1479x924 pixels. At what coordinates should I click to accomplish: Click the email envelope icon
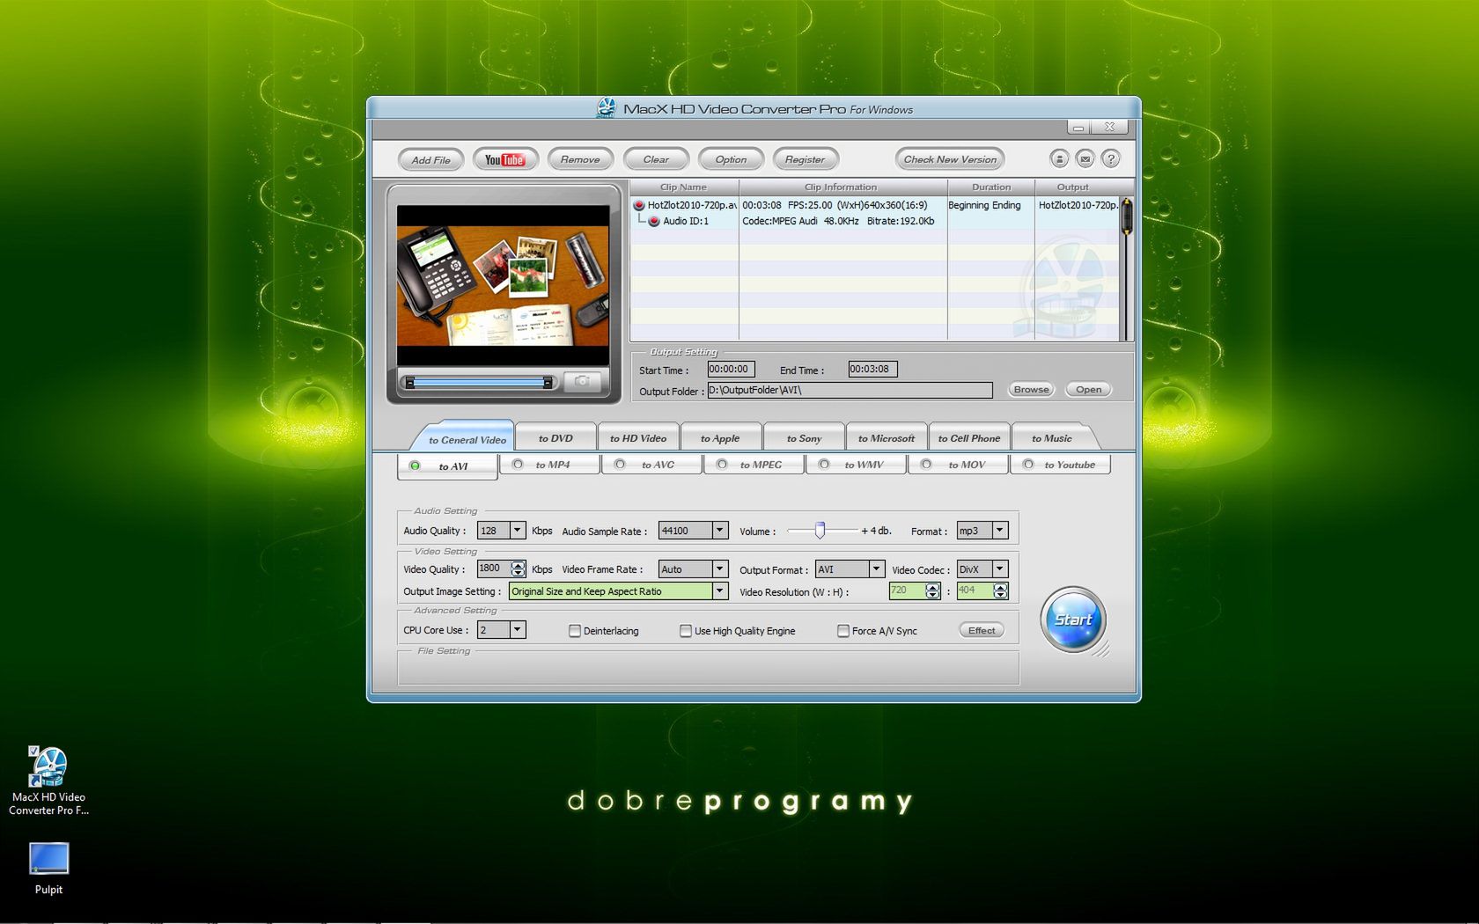(1085, 159)
